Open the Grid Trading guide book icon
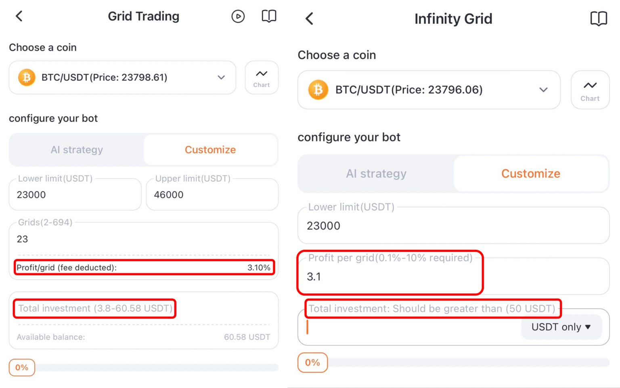This screenshot has width=620, height=388. coord(269,16)
